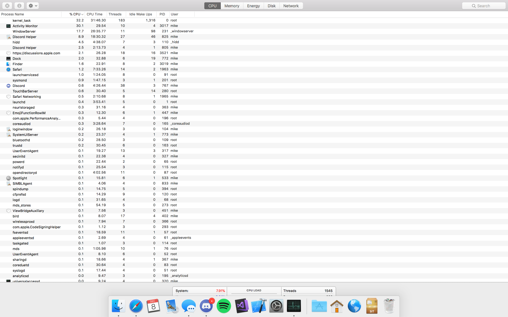The width and height of the screenshot is (508, 317).
Task: Sort by the PID column header
Action: 162,14
